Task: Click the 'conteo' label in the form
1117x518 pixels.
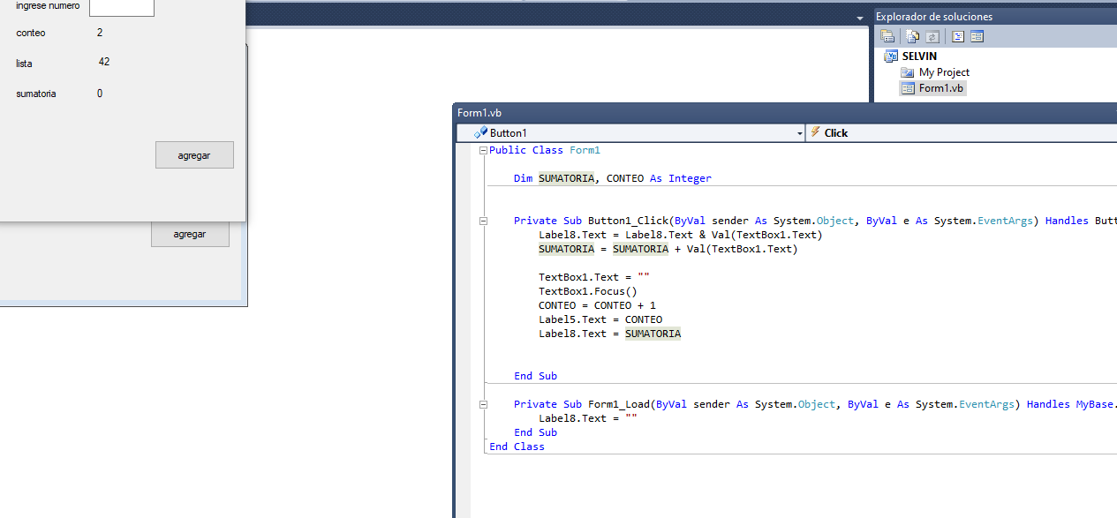Action: 31,34
